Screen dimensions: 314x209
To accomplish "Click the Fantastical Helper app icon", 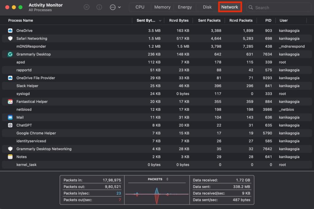I will 10,101.
